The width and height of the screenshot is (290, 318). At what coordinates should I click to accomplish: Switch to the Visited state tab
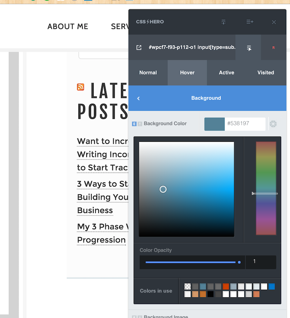coord(266,73)
